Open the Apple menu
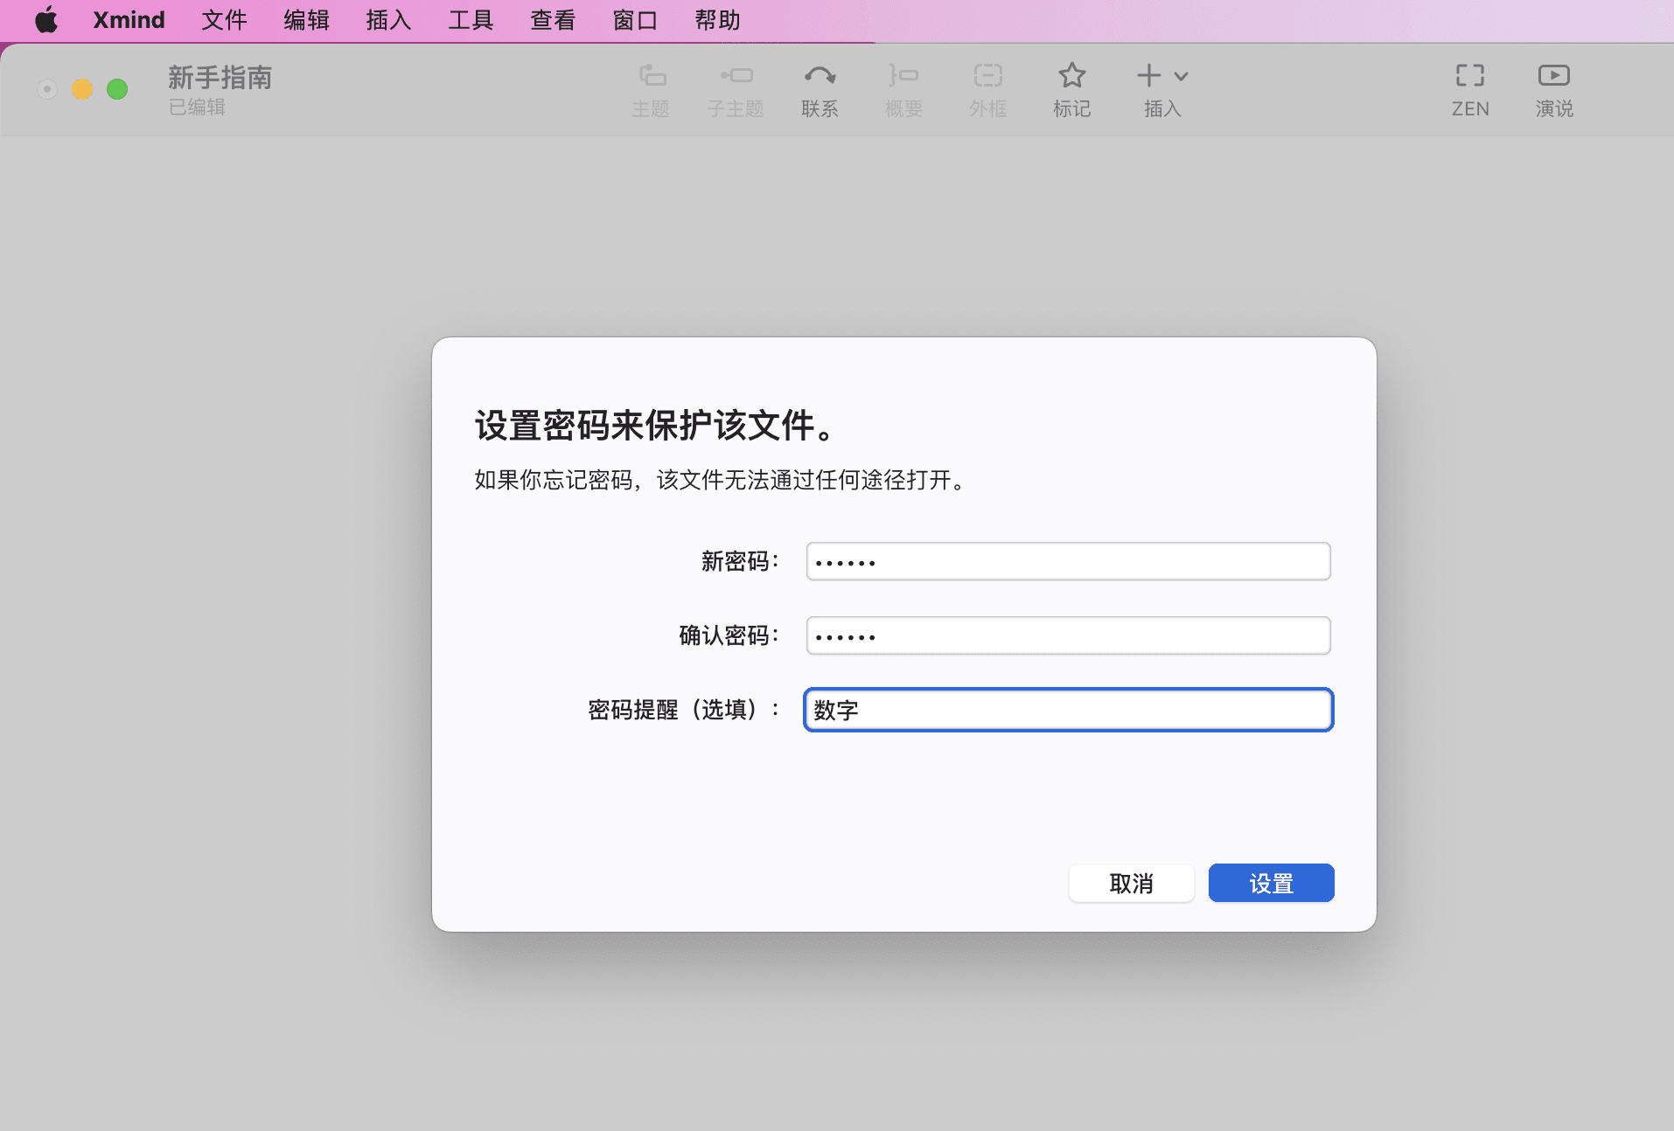The width and height of the screenshot is (1674, 1131). tap(45, 19)
